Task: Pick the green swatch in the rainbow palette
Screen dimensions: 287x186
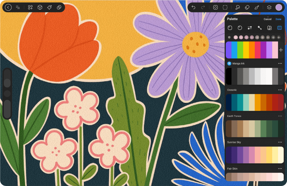Action: click(x=240, y=50)
